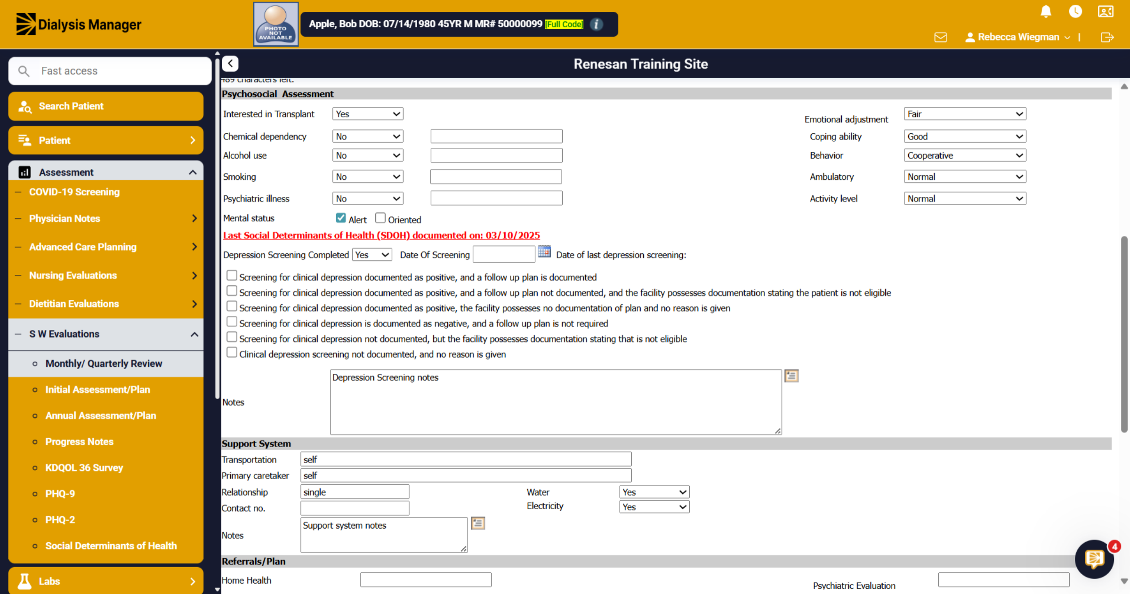This screenshot has width=1130, height=594.
Task: Collapse the S W Evaluations section
Action: click(x=194, y=334)
